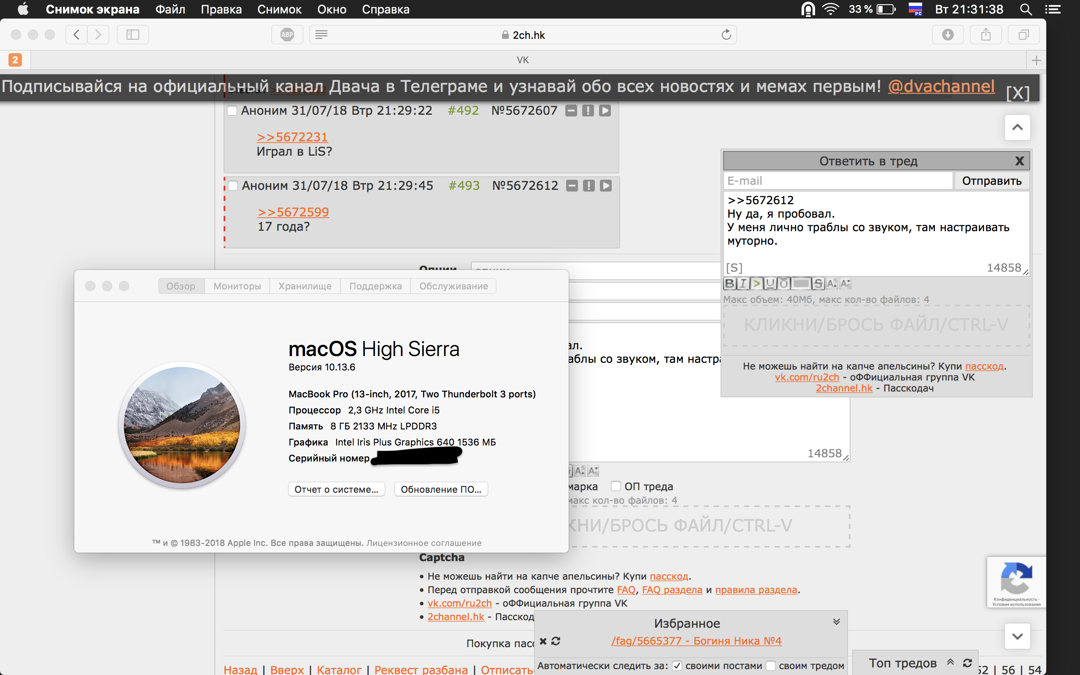This screenshot has width=1080, height=675.
Task: Open the Adblock Plus (ABP) extension
Action: pyautogui.click(x=287, y=34)
